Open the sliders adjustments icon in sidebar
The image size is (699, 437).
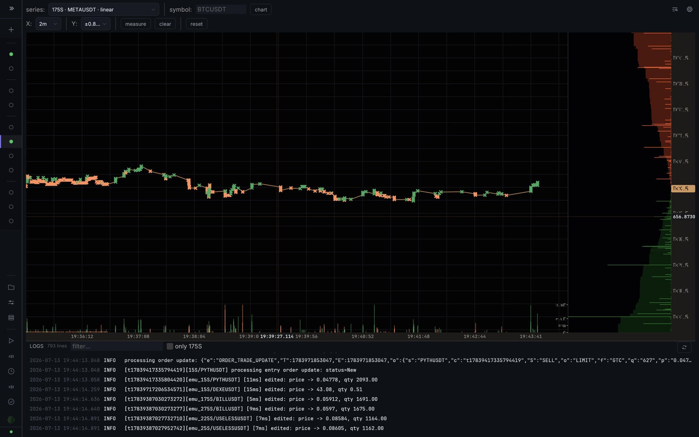coord(11,302)
